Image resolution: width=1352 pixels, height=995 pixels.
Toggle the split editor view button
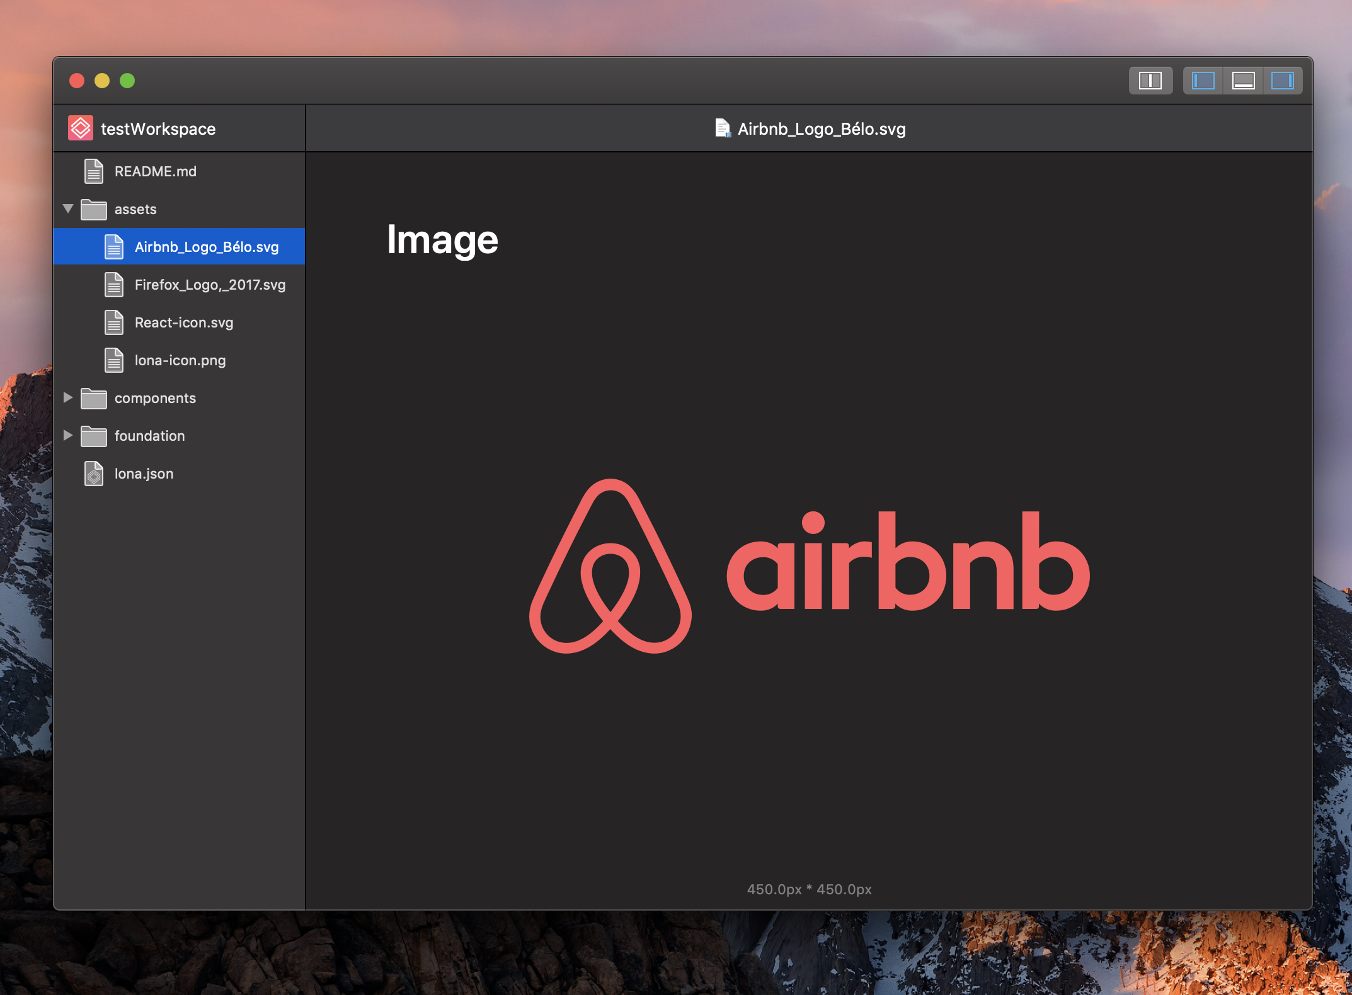pos(1150,81)
